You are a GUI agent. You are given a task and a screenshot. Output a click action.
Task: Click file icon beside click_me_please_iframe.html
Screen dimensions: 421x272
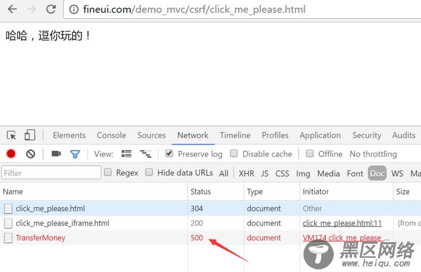tap(8, 223)
